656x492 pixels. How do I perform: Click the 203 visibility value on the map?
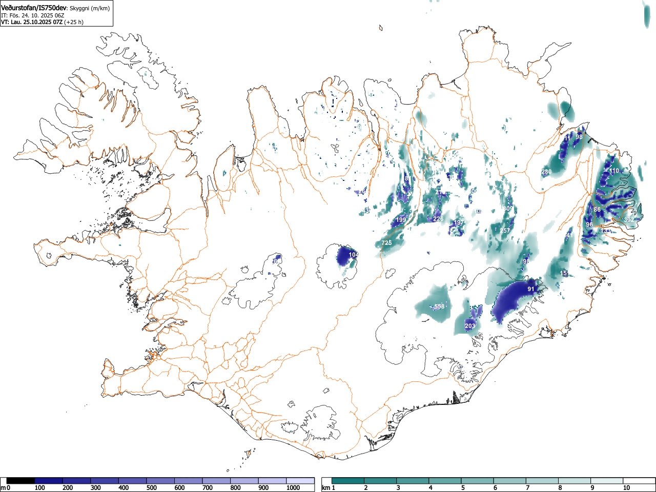[x=469, y=326]
